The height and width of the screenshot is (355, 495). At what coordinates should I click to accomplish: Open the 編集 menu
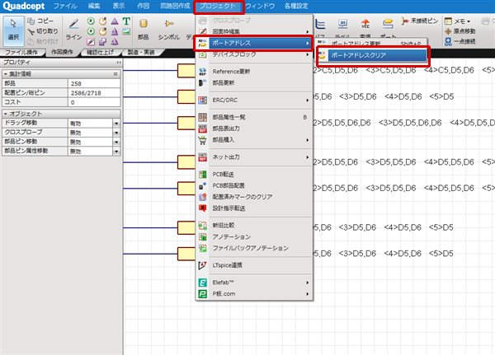94,6
